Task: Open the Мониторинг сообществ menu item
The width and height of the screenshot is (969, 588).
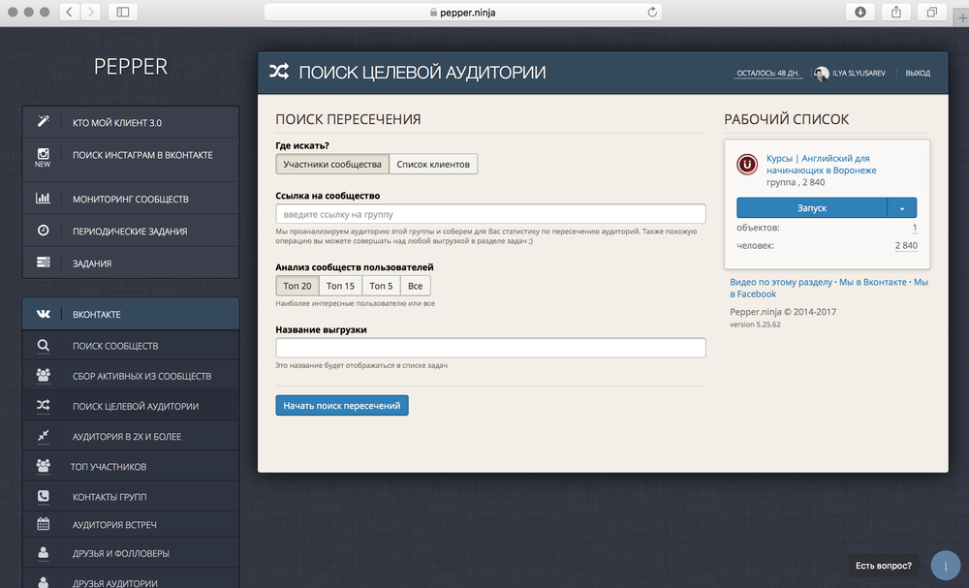Action: click(x=131, y=199)
